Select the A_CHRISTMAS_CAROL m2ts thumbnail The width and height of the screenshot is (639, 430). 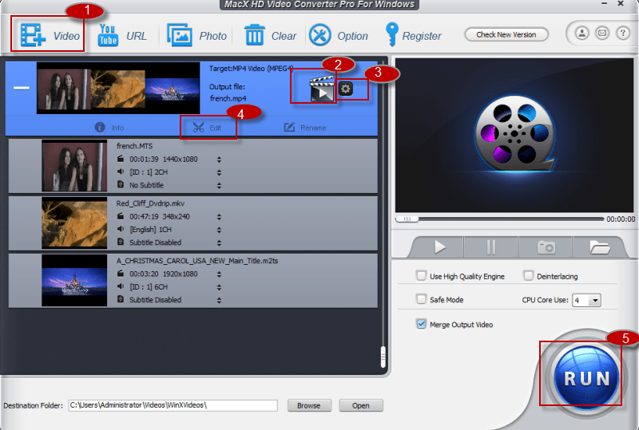point(74,281)
